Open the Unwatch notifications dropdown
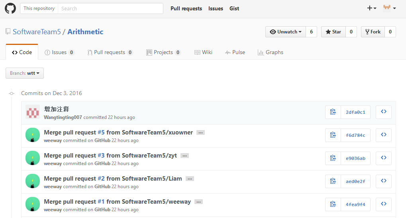Image resolution: width=406 pixels, height=218 pixels. tap(286, 32)
